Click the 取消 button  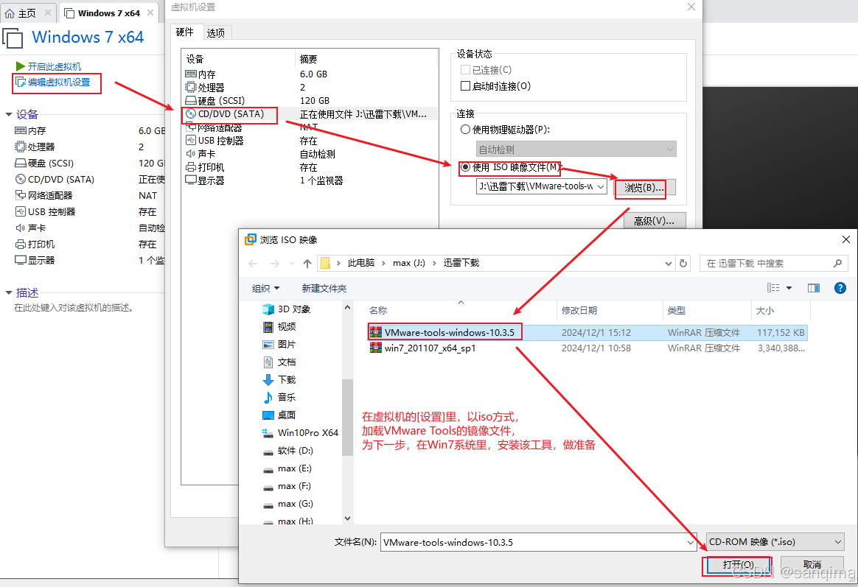(812, 565)
